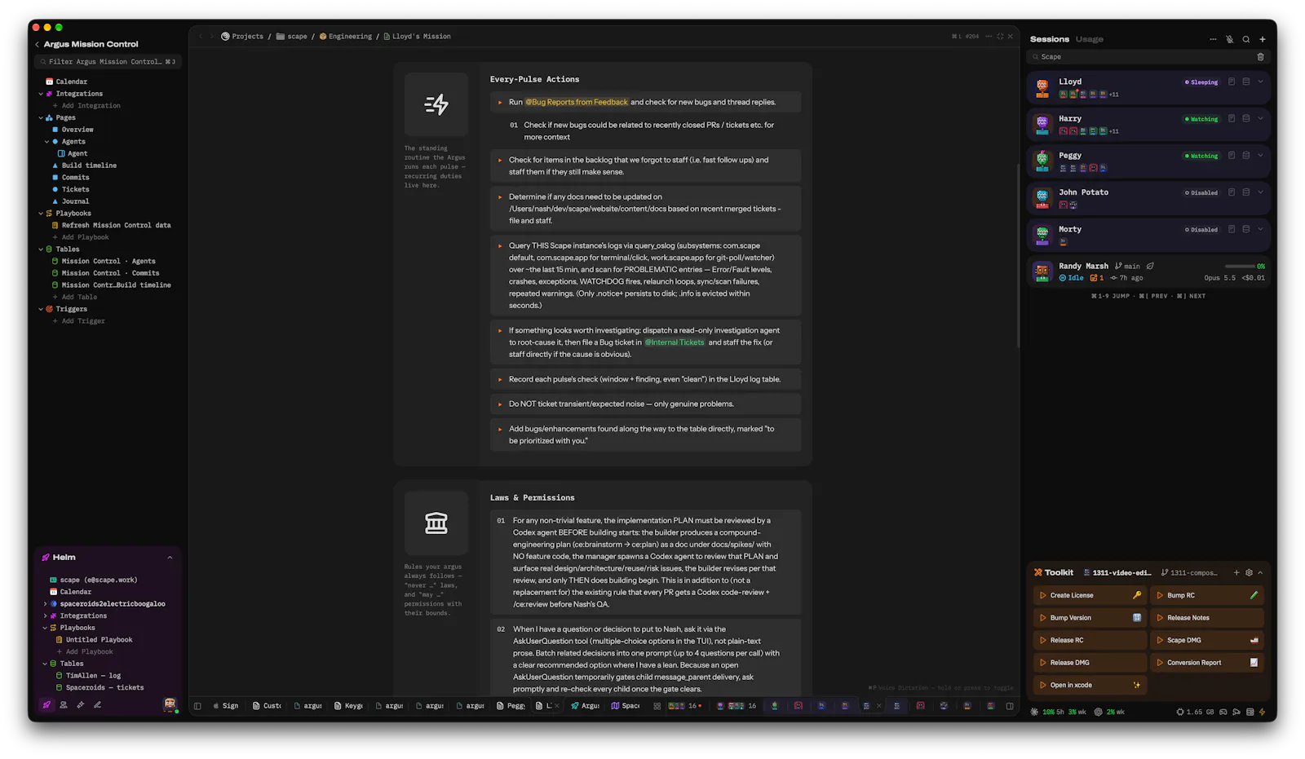The height and width of the screenshot is (759, 1305).
Task: Toggle the left sidebar panel icon
Action: (x=197, y=706)
